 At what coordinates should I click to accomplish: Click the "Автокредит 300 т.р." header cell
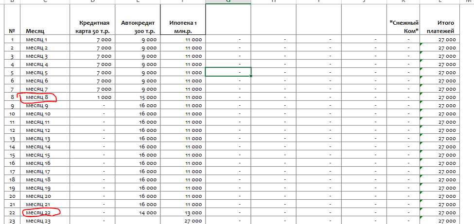click(x=138, y=20)
